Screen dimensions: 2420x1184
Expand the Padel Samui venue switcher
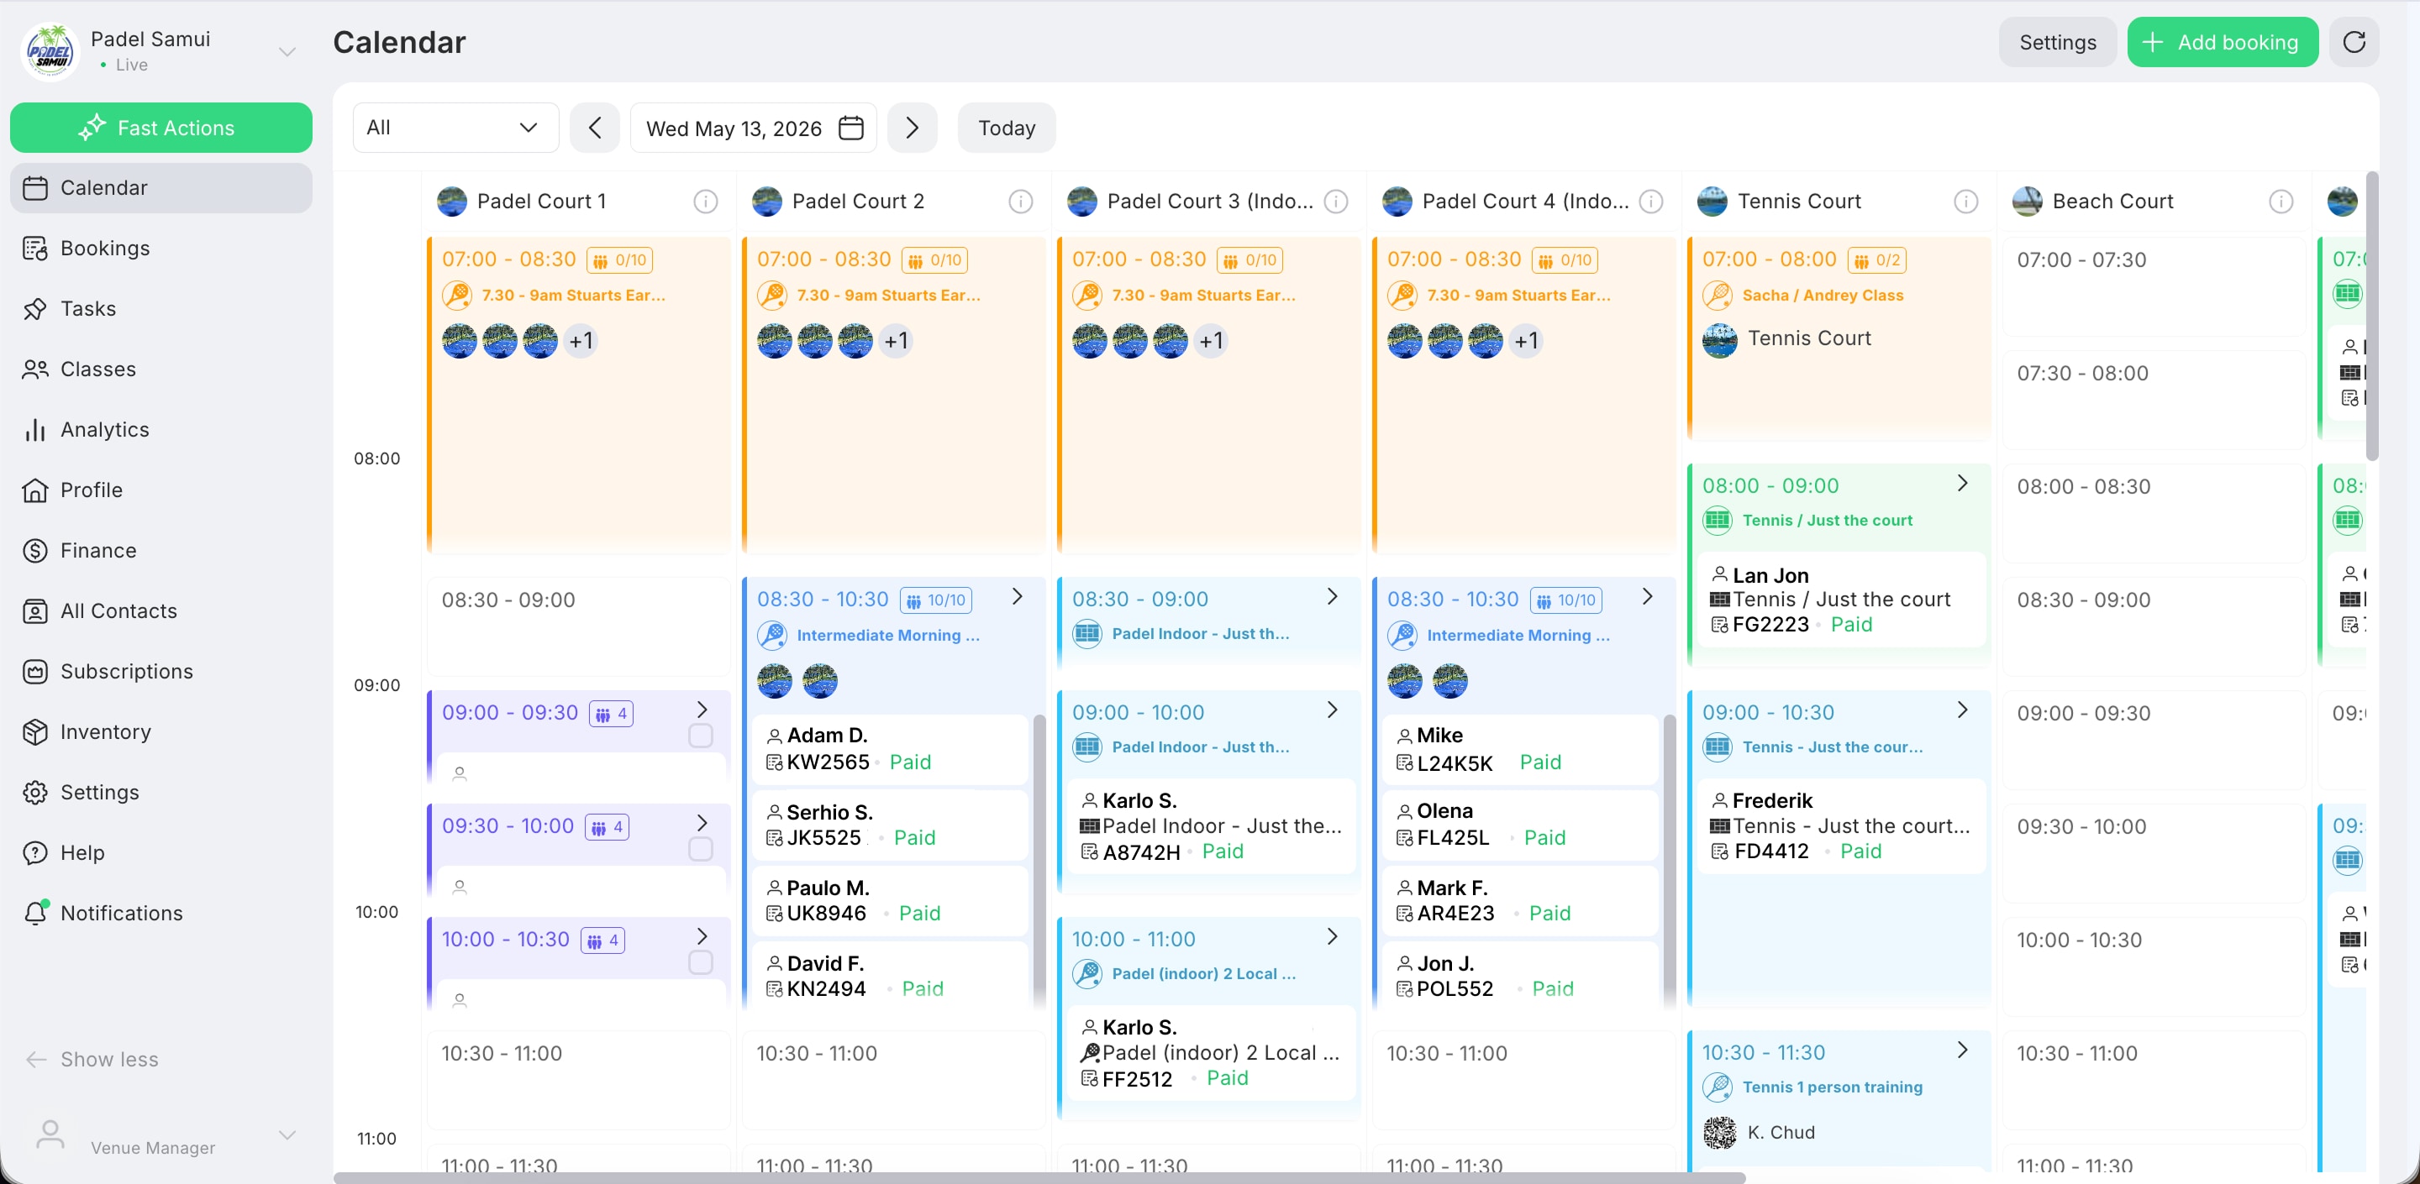(287, 51)
